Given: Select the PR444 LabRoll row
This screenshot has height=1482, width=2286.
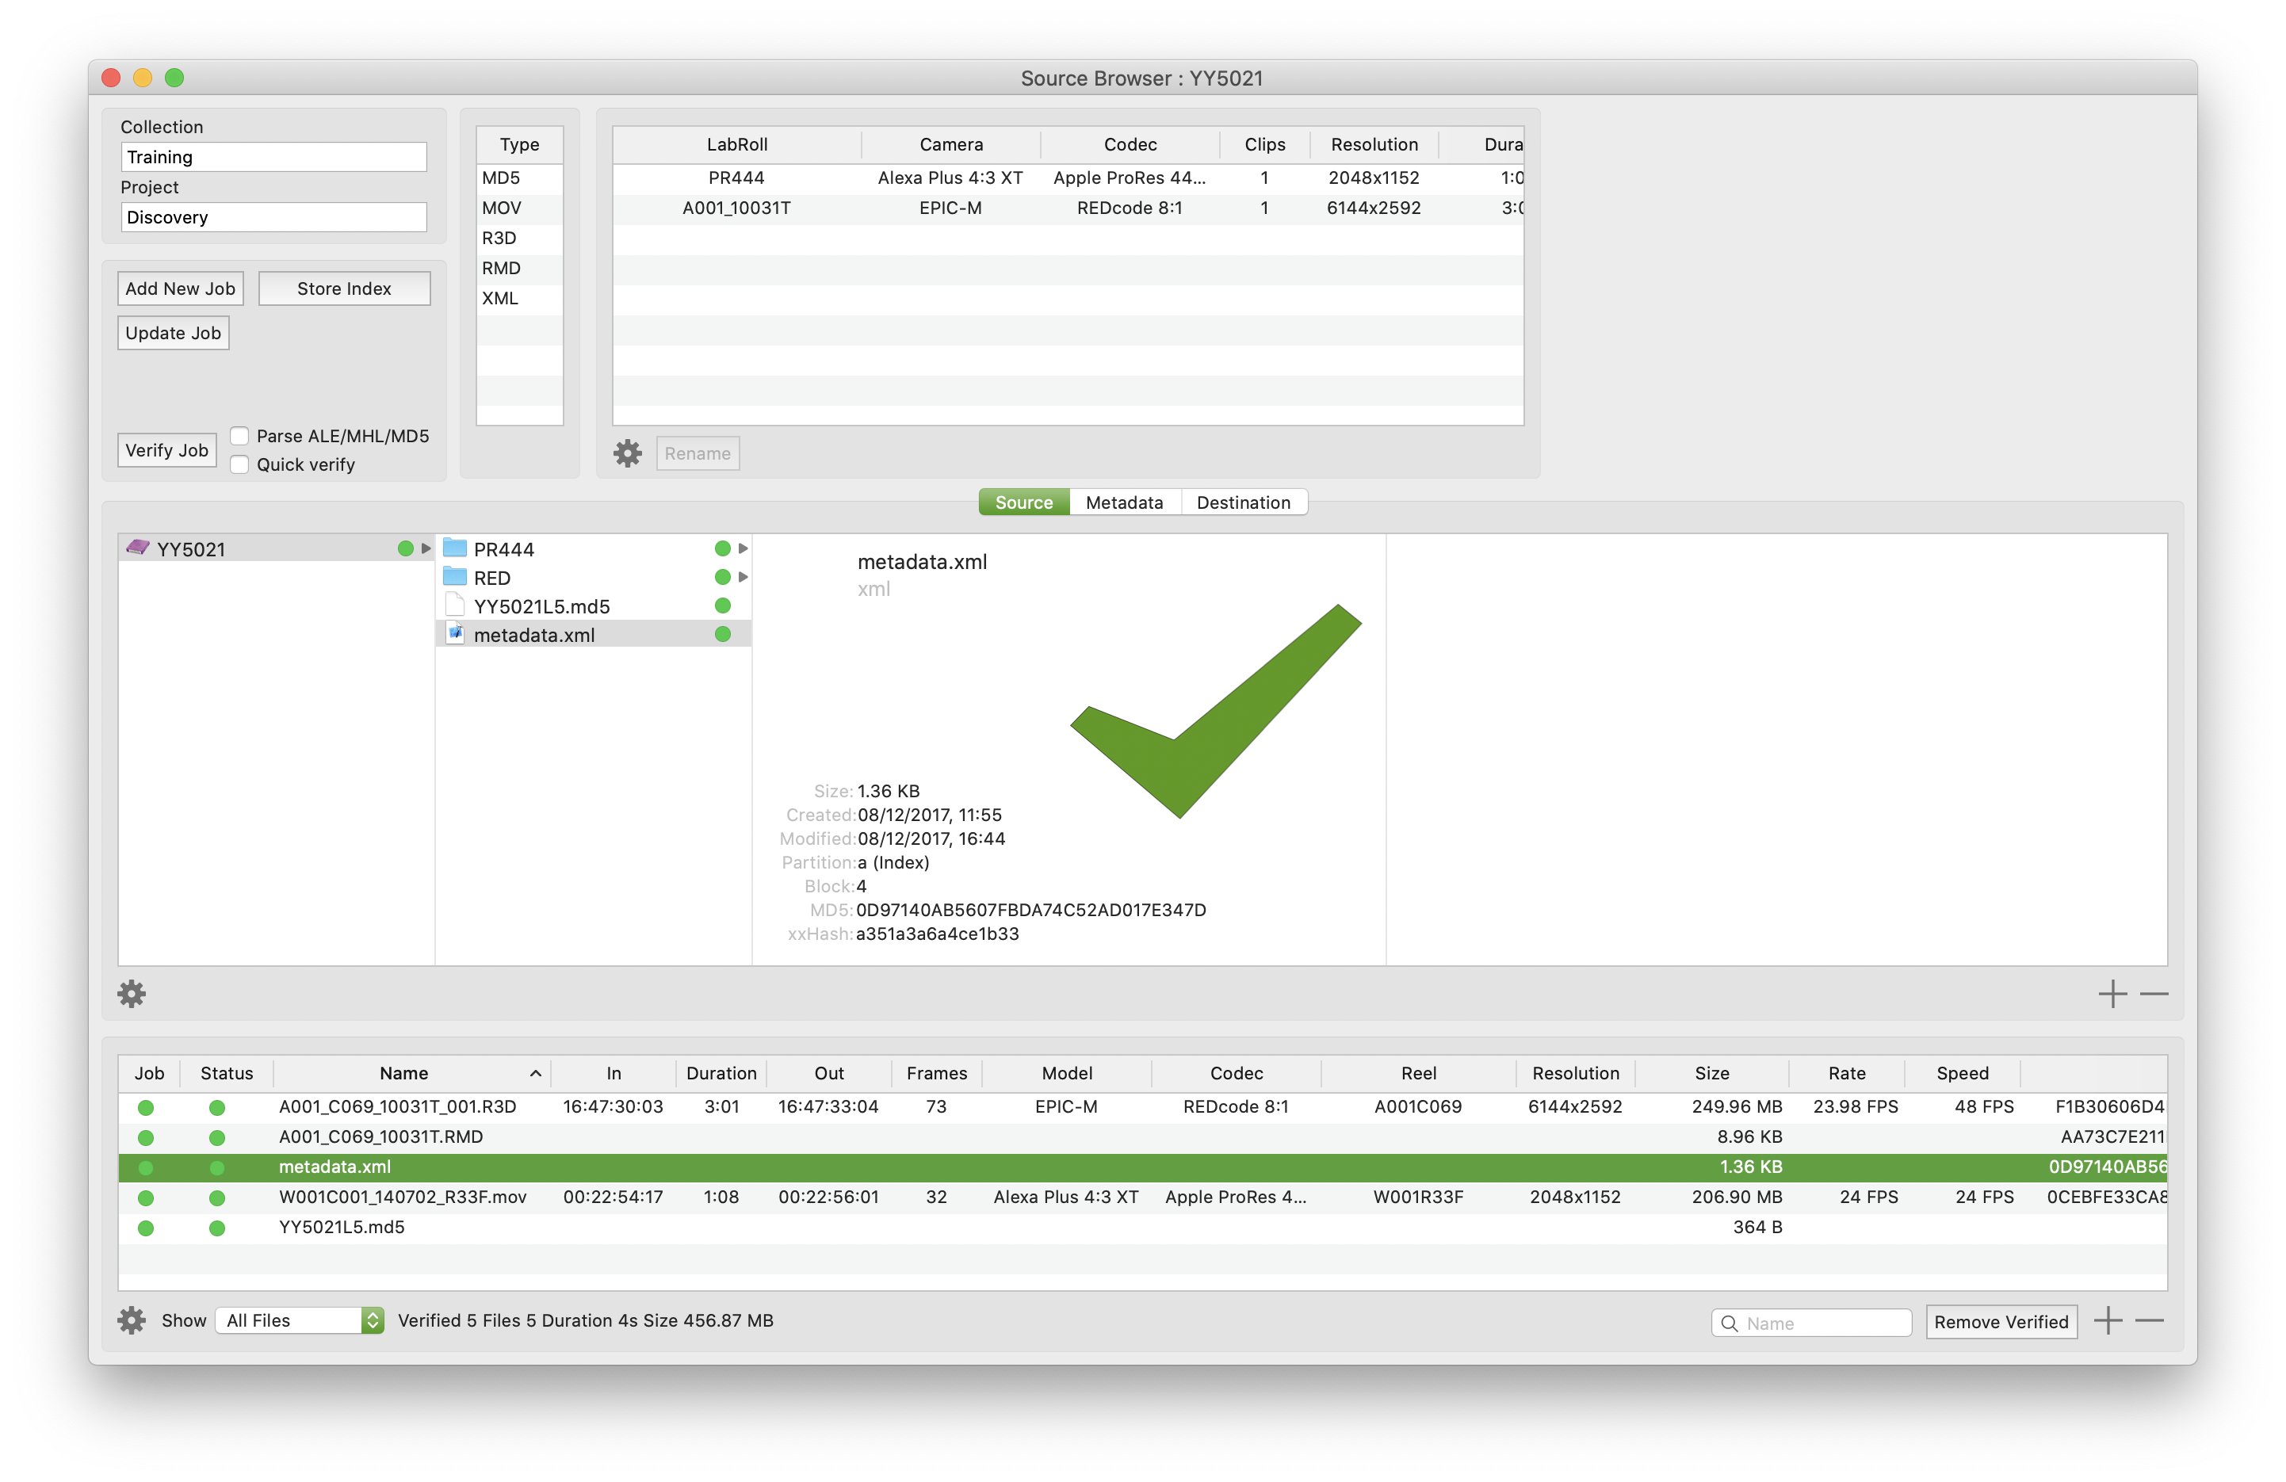Looking at the screenshot, I should pyautogui.click(x=1068, y=178).
